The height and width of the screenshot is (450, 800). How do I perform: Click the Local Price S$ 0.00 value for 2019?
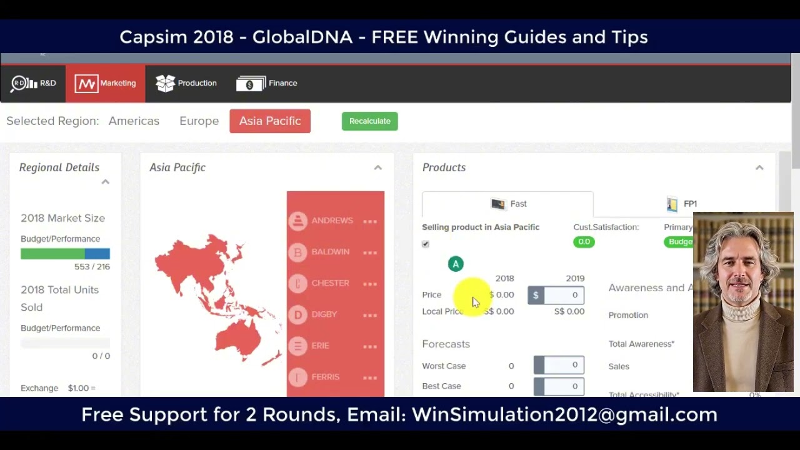(569, 311)
